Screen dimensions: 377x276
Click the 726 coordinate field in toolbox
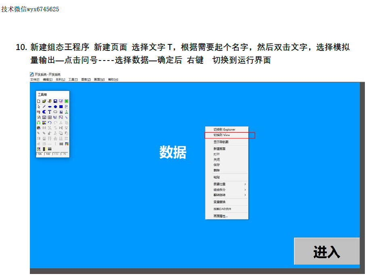pos(40,154)
